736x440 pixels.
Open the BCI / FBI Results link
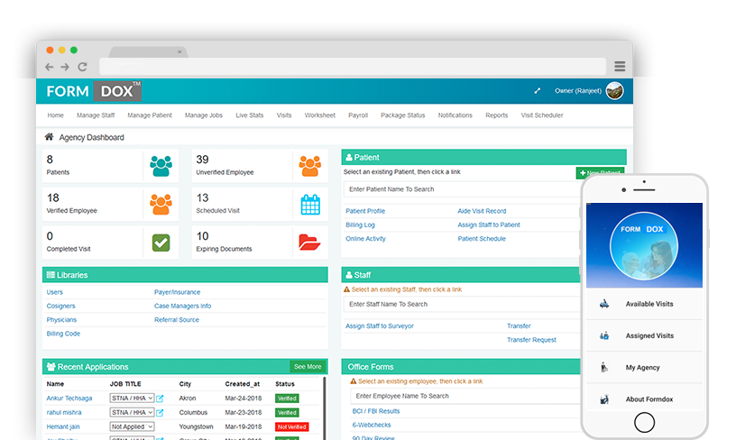(x=376, y=411)
